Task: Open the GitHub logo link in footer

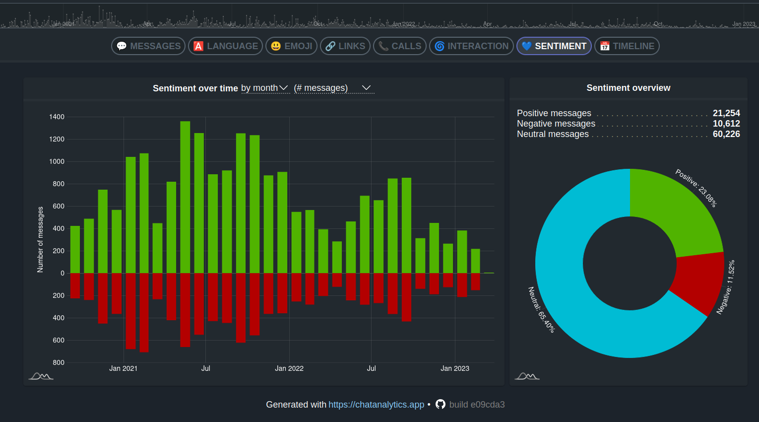Action: point(441,404)
